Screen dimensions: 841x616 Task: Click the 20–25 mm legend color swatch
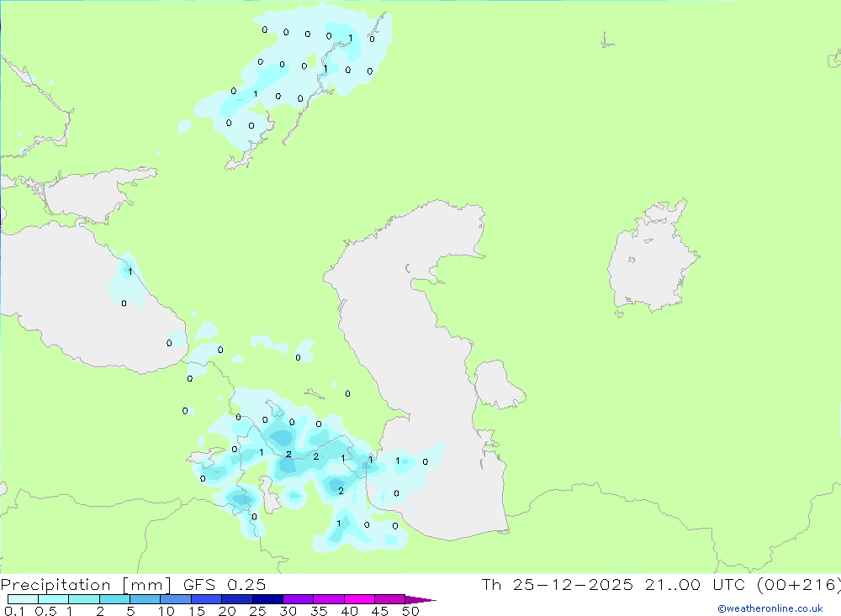click(x=237, y=599)
